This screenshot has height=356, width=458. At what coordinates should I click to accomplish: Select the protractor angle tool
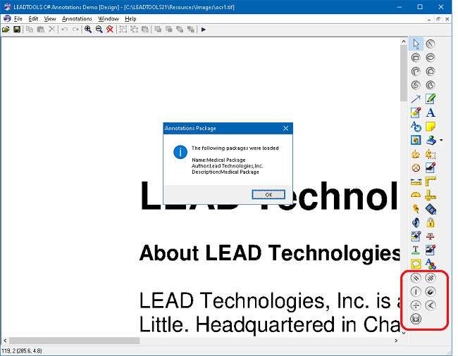pos(416,195)
